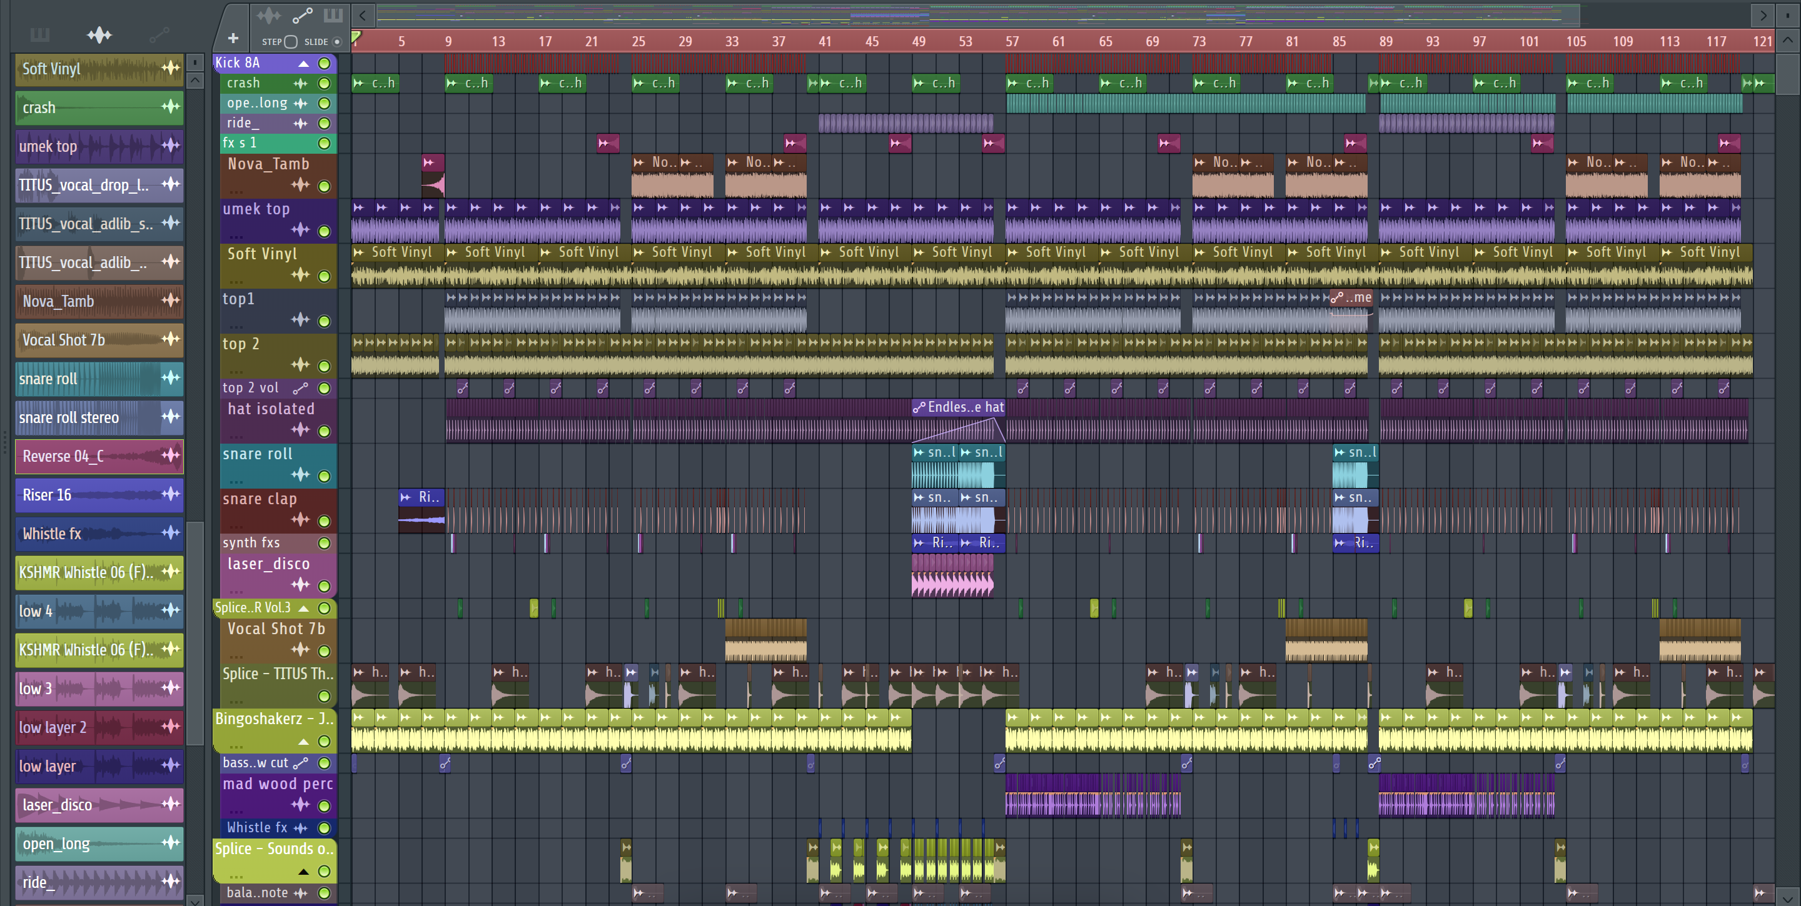Switch picker to patterns tab

point(40,35)
